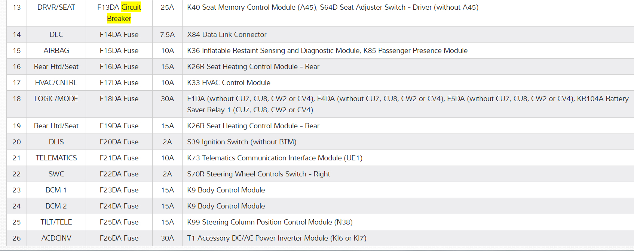Select the TELEMATICS cell
Image resolution: width=634 pixels, height=251 pixels.
(56, 158)
